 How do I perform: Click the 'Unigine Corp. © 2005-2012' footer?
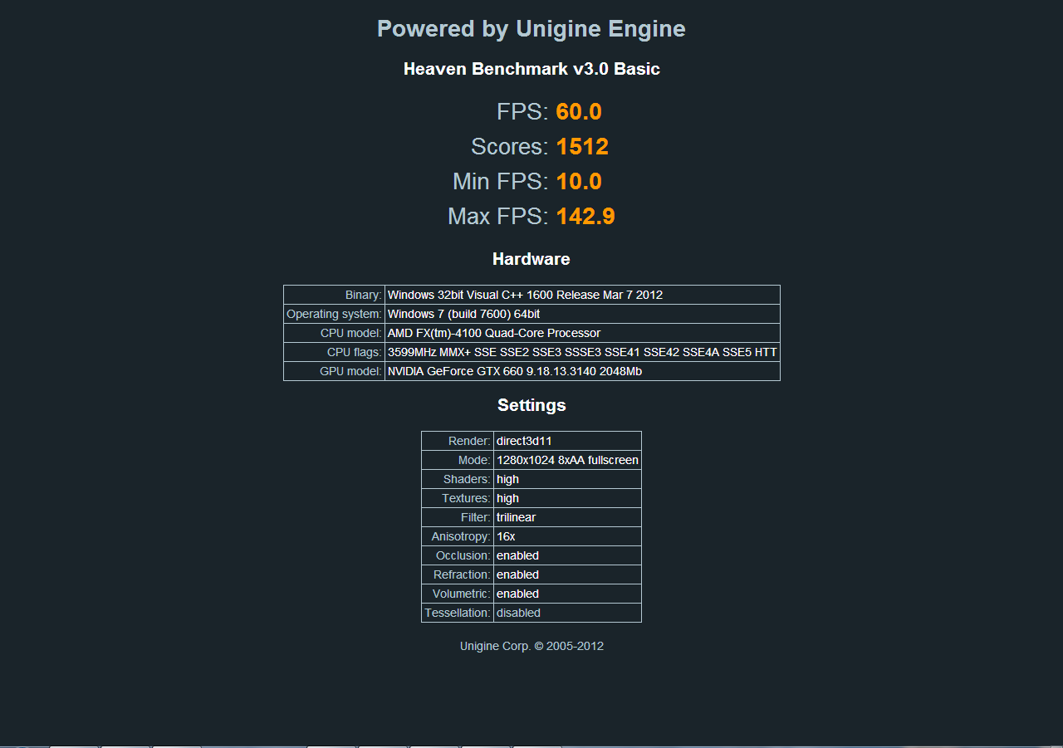coord(531,646)
